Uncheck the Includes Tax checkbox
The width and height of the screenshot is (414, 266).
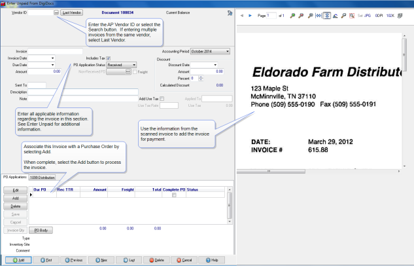tap(109, 58)
